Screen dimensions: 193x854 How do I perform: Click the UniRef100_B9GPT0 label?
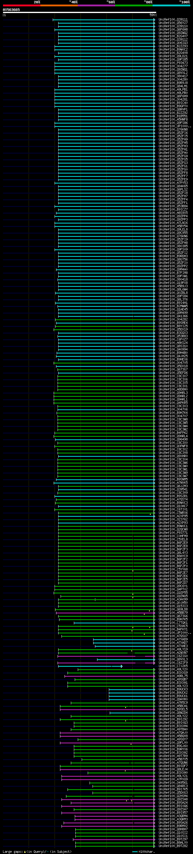click(x=173, y=106)
